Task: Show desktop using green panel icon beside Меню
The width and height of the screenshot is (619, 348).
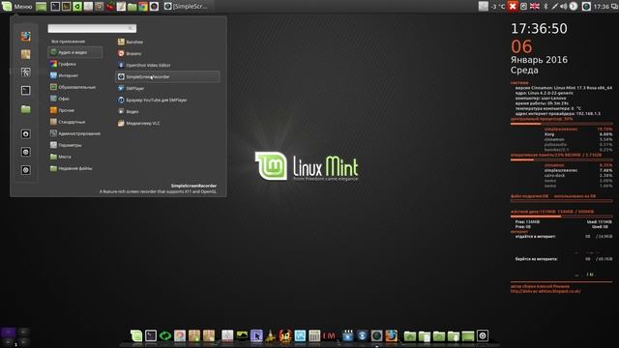Action: (41, 7)
